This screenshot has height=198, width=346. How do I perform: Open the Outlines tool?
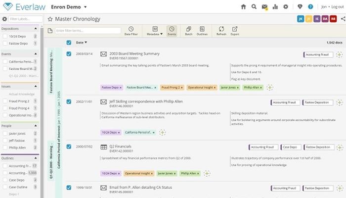[202, 31]
